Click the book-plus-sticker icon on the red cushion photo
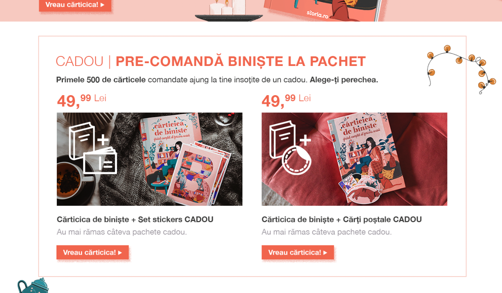Viewport: 502px width, 293px height. click(290, 147)
